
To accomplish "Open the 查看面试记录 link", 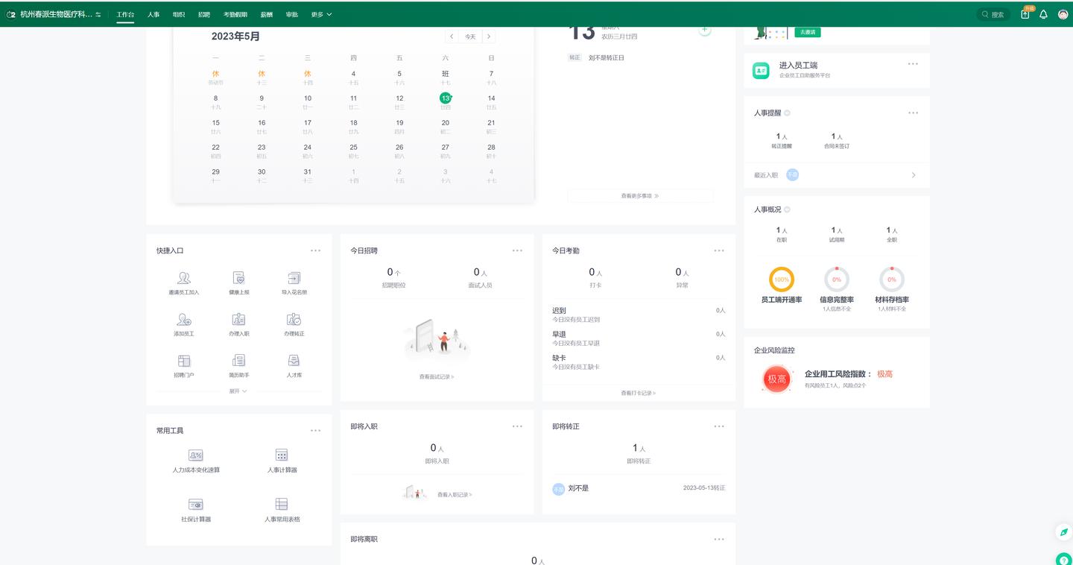I will pos(437,376).
